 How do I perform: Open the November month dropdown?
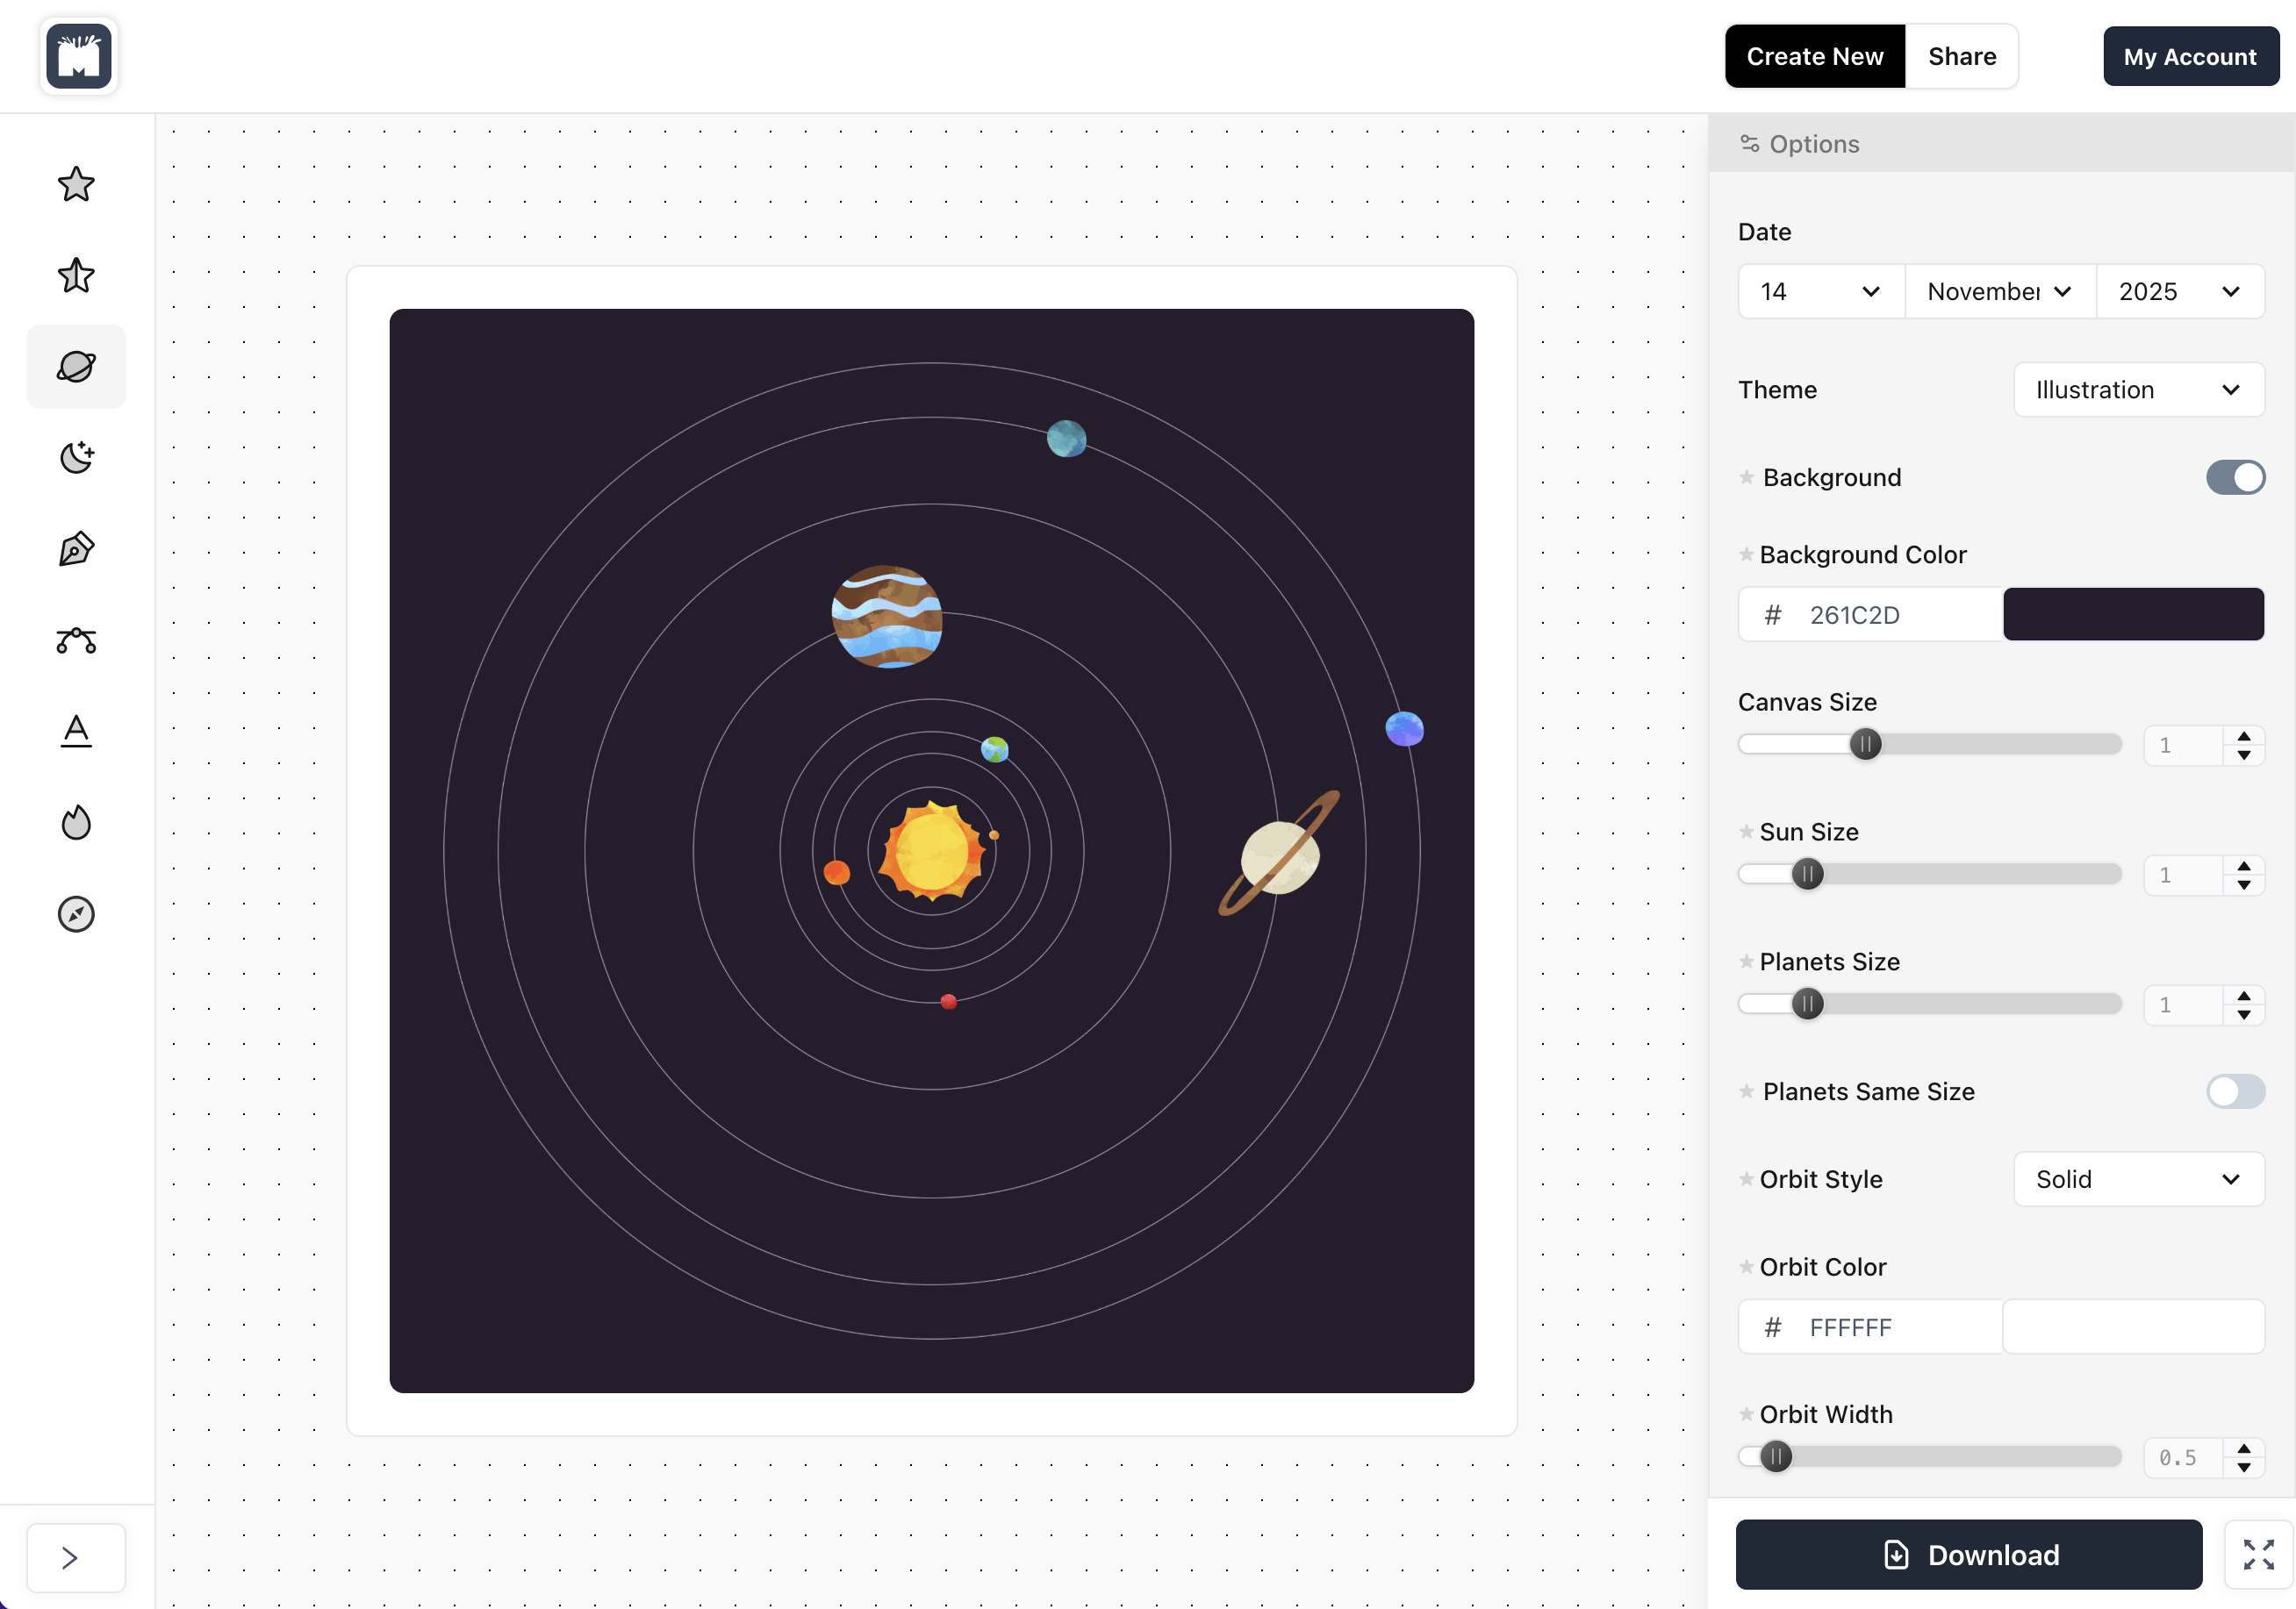tap(1999, 292)
